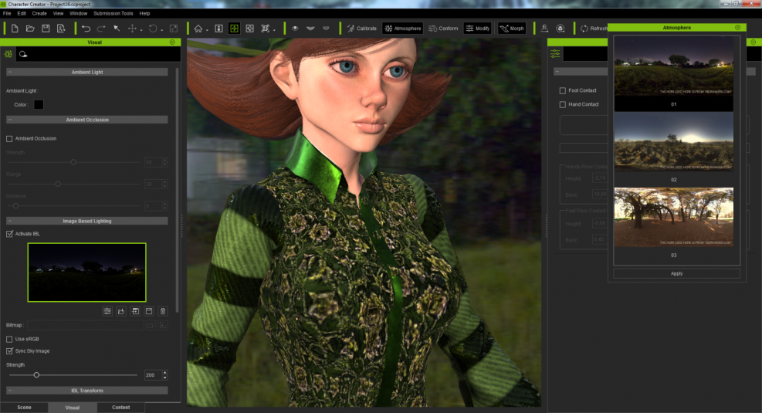Enable the Ambient Occlusion checkbox
Image resolution: width=762 pixels, height=413 pixels.
(10, 139)
